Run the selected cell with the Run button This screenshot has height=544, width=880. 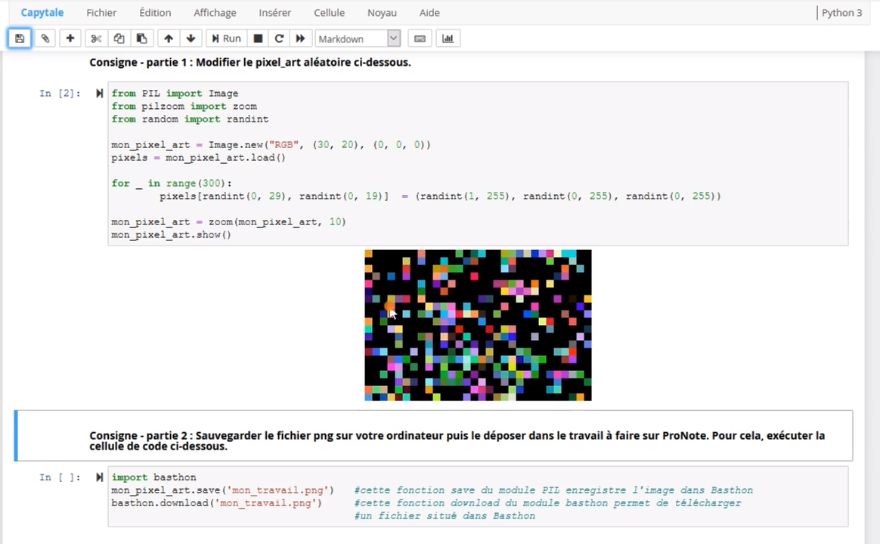coord(225,38)
